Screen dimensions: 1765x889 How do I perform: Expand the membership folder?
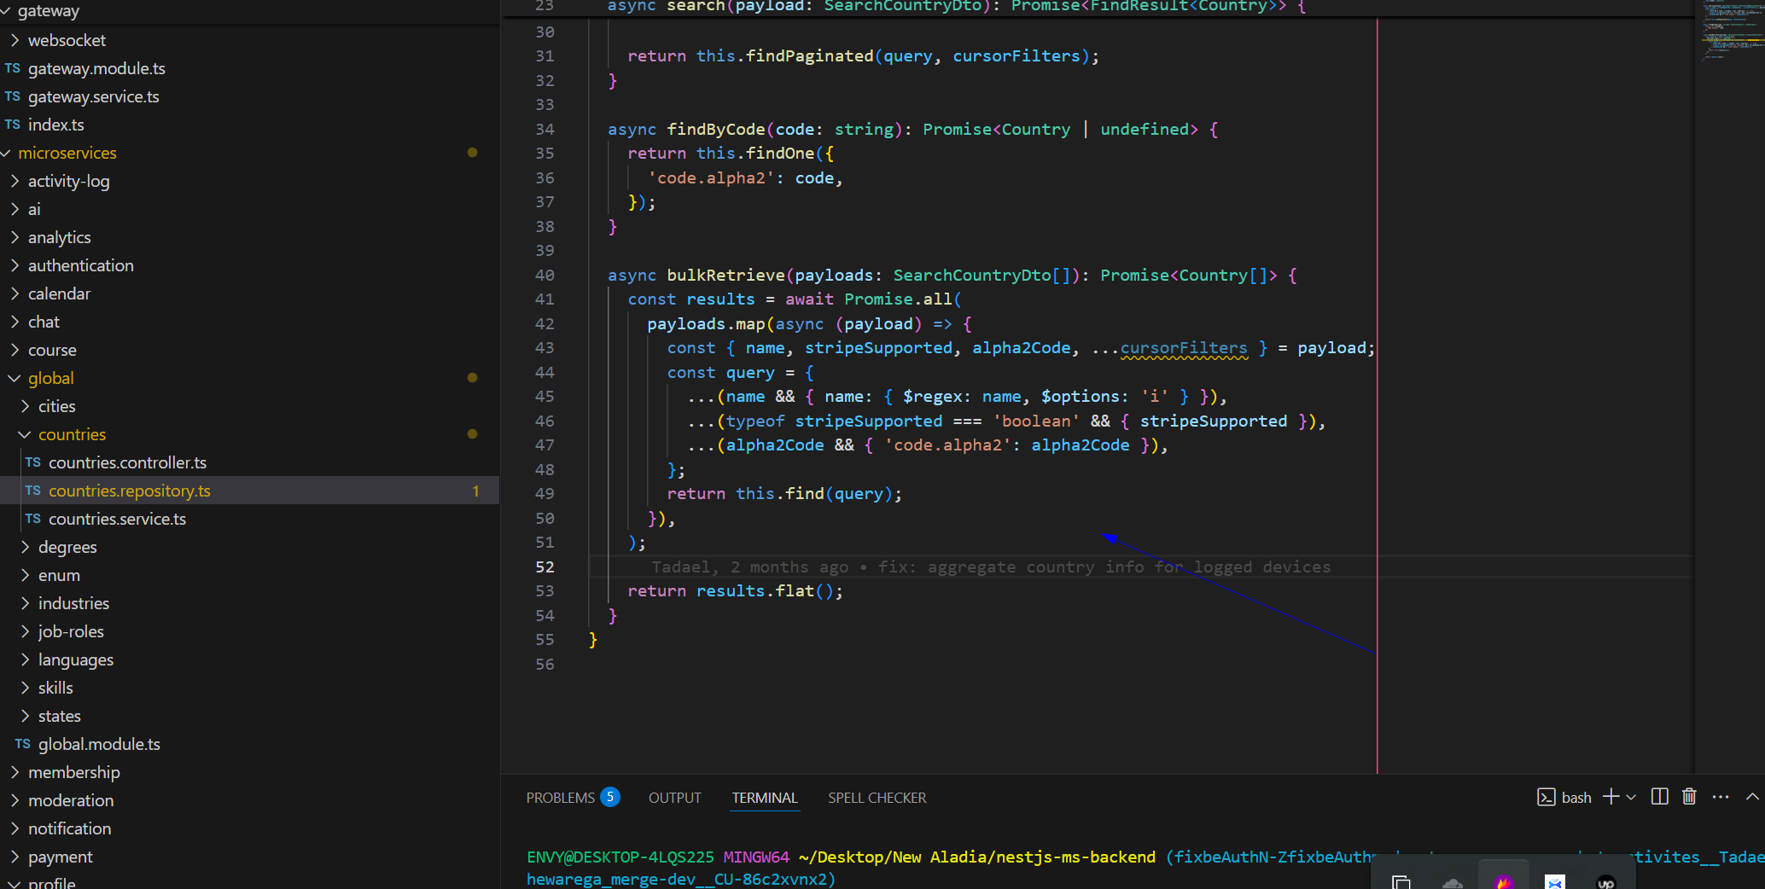pos(73,772)
